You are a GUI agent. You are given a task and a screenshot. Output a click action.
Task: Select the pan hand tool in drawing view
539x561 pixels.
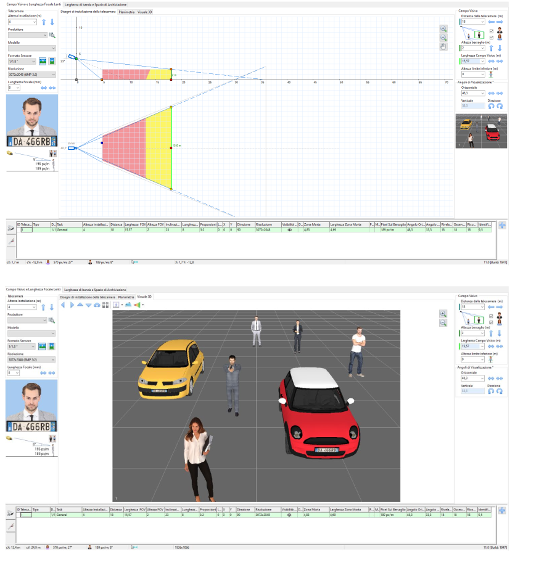pos(443,46)
